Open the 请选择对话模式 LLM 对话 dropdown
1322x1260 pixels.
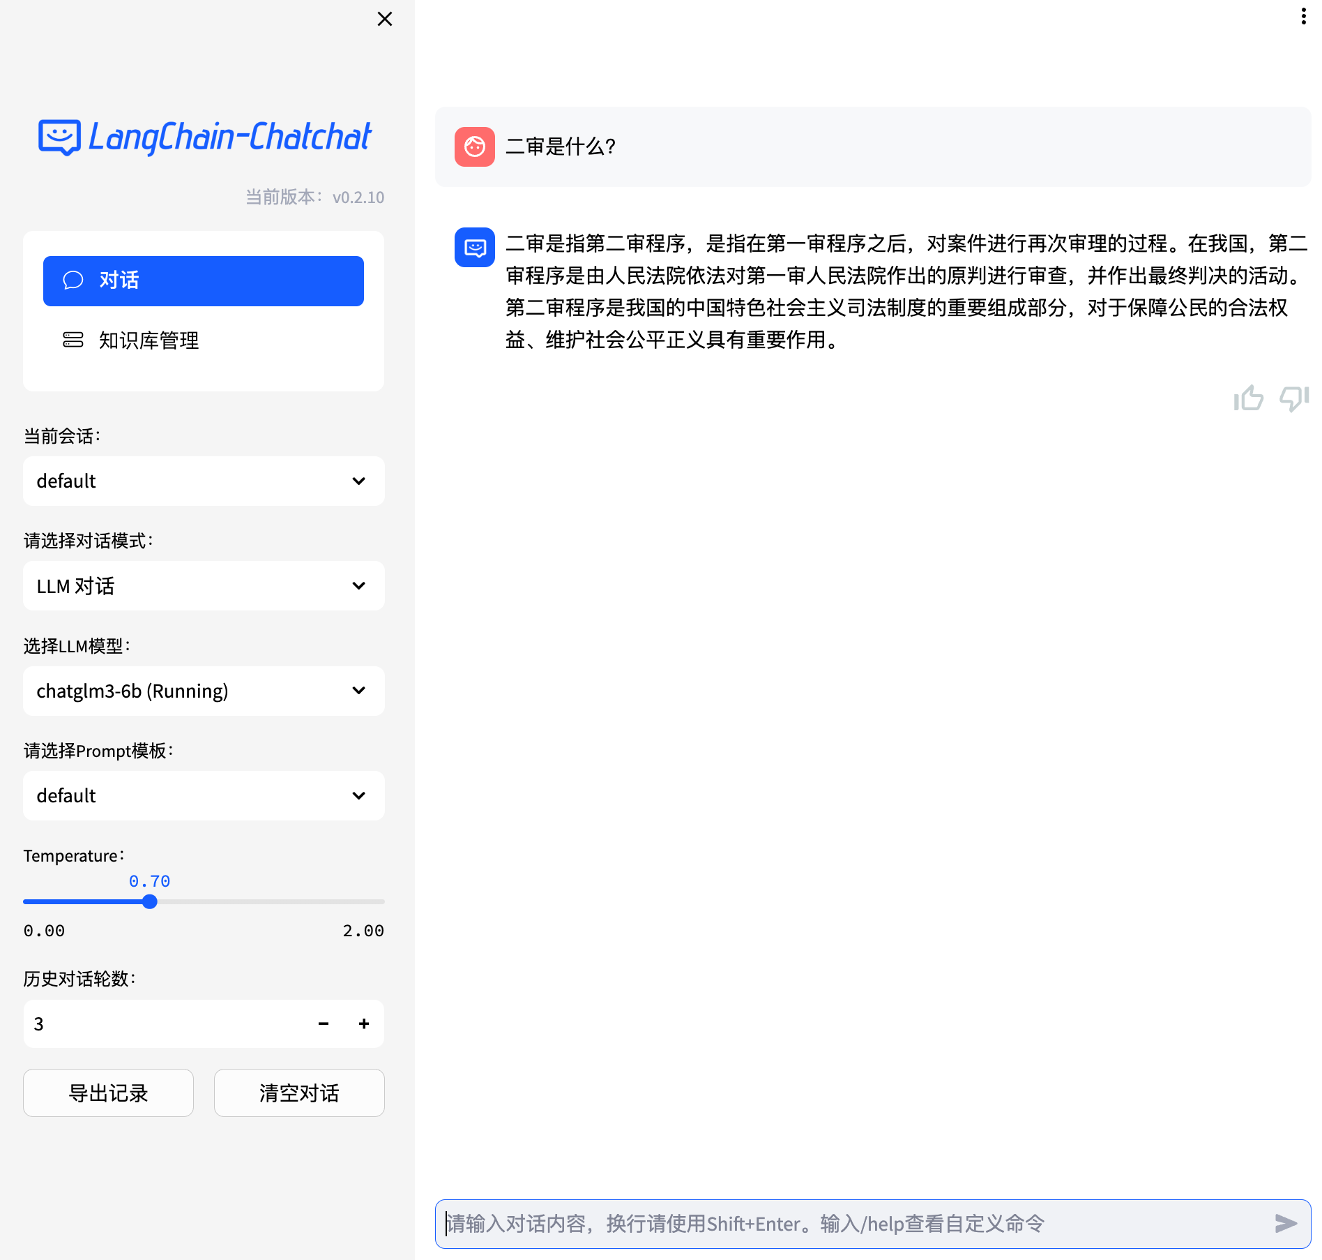click(204, 586)
